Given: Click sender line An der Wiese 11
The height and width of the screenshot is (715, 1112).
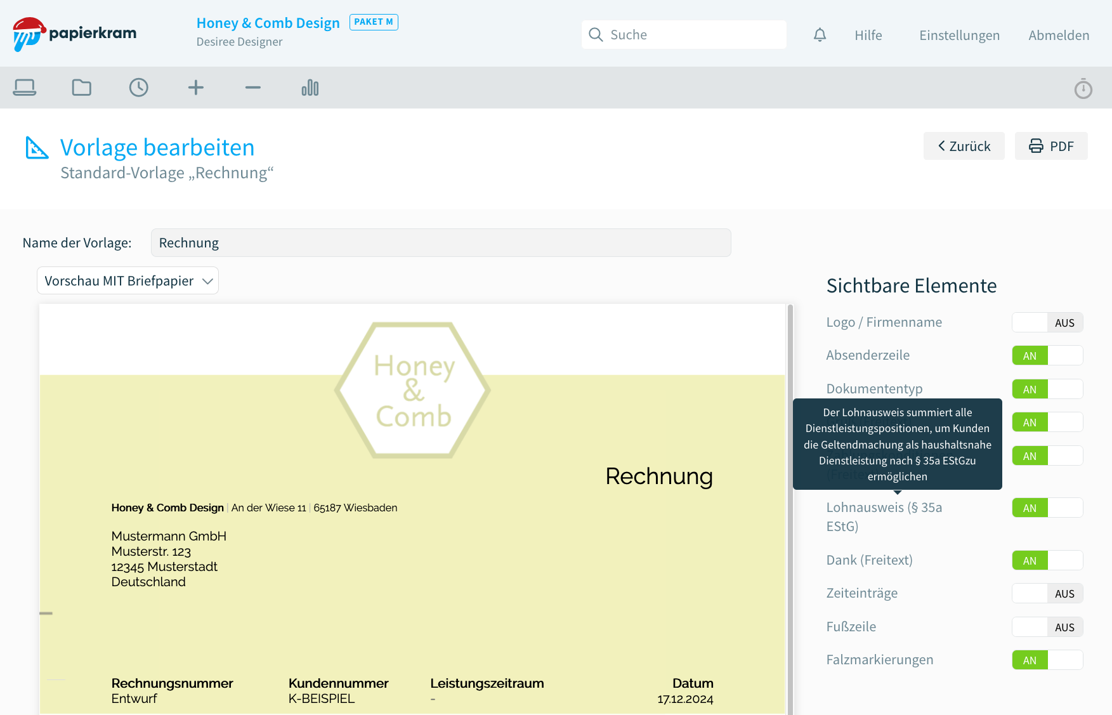Looking at the screenshot, I should point(269,508).
